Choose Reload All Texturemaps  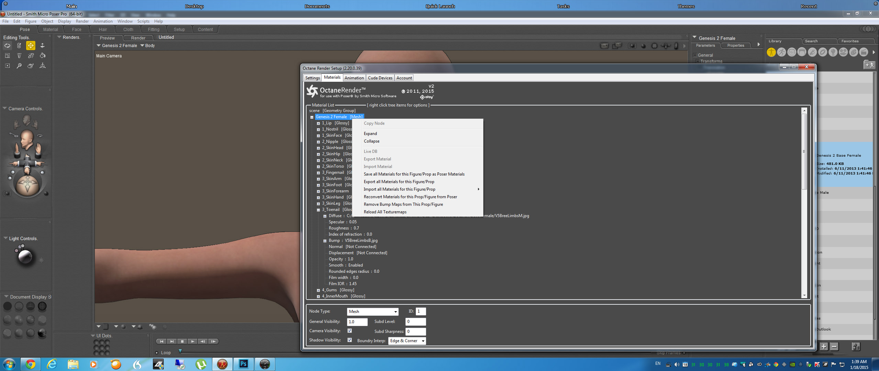pos(418,212)
